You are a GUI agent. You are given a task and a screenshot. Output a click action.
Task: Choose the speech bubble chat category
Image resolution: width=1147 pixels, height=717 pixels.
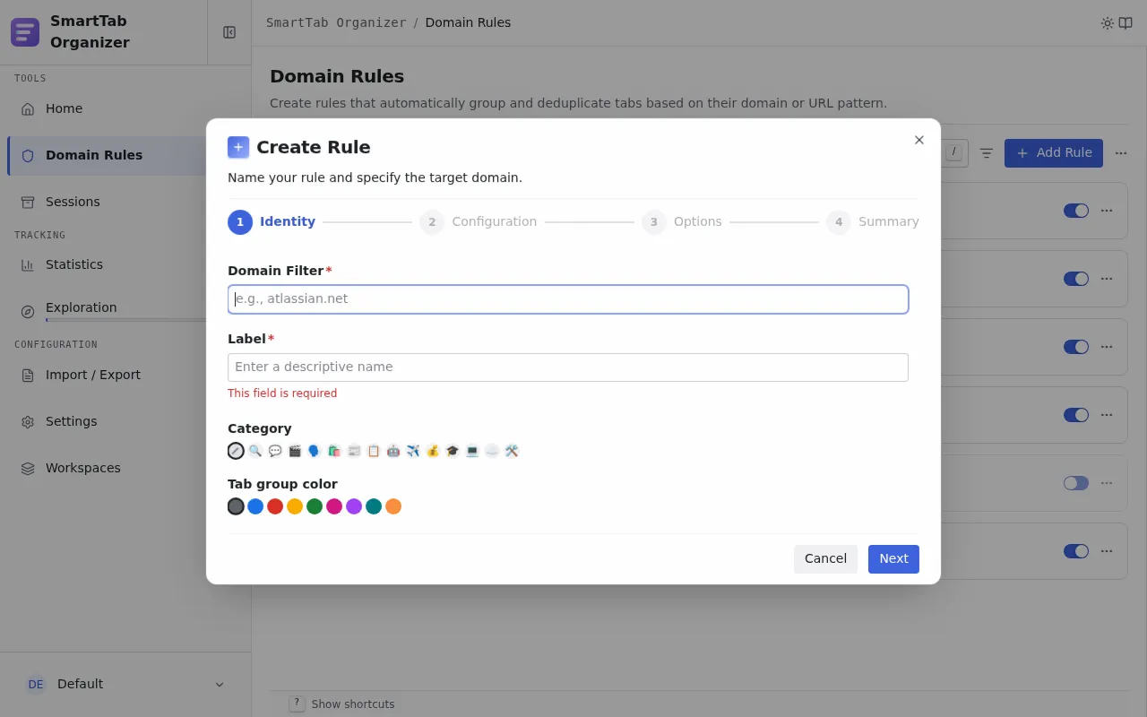point(275,451)
